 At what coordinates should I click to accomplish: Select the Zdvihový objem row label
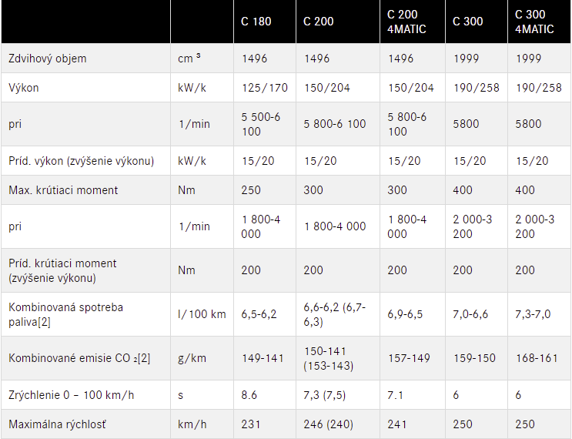point(48,59)
